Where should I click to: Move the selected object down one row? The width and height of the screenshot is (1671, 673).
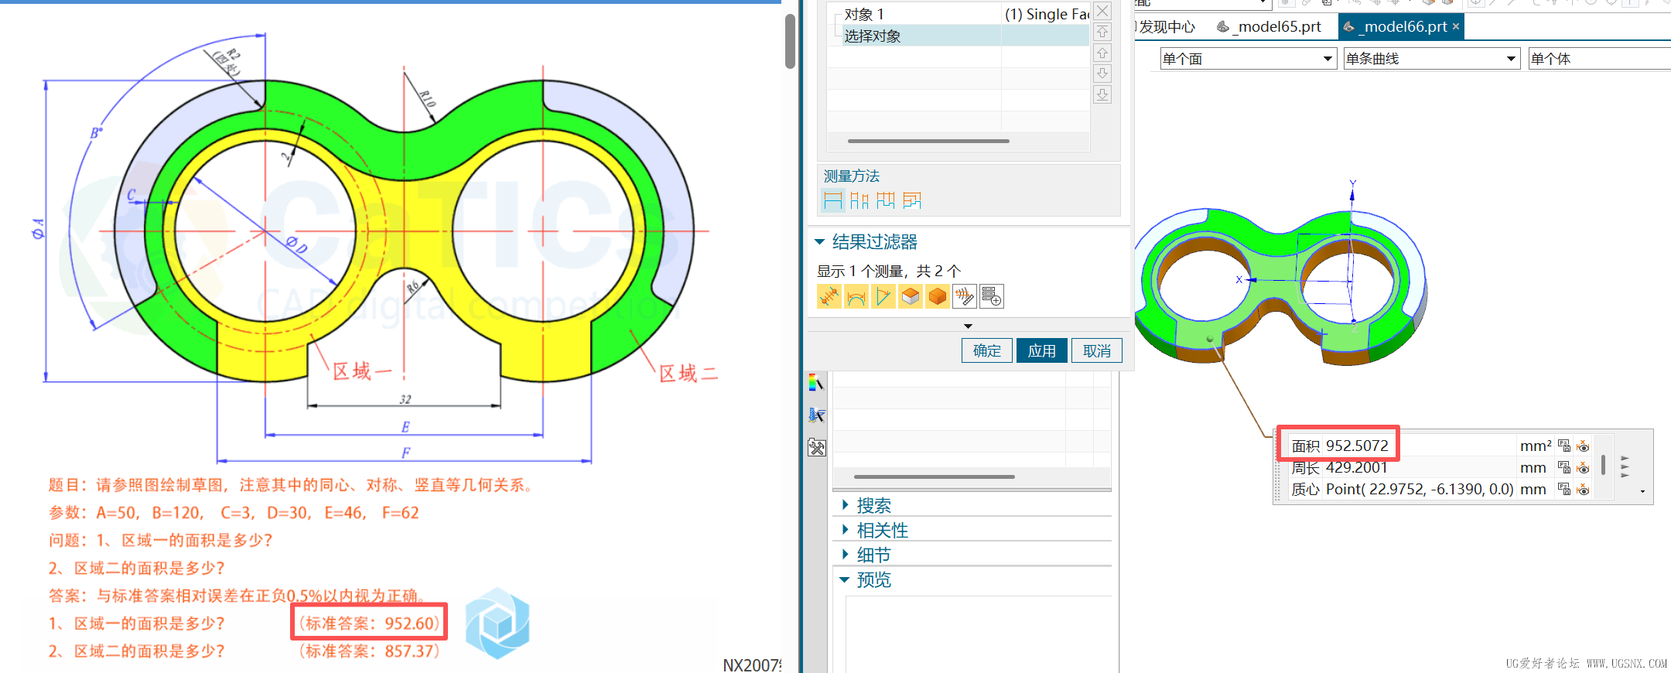coord(1102,73)
